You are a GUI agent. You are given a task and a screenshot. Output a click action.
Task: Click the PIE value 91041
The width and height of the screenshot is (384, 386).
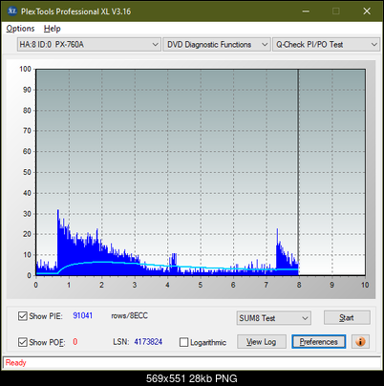(x=83, y=316)
